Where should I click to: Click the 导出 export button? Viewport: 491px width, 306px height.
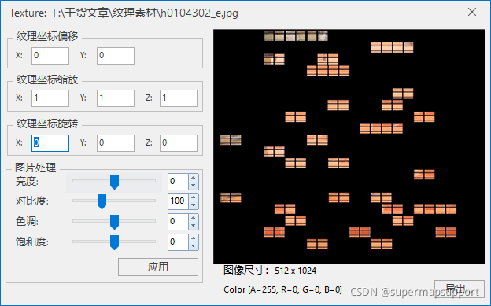[x=460, y=289]
